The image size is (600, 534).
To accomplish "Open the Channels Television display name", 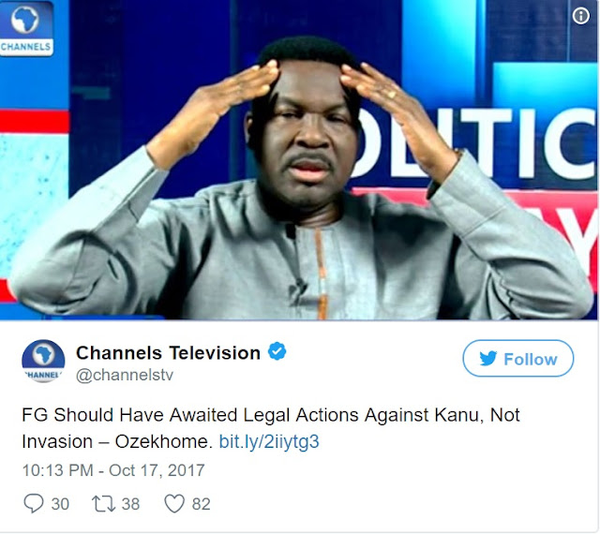I will pos(168,352).
